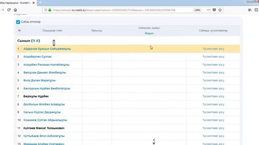Open student Досбосын Әлибек in row 8
The height and width of the screenshot is (145, 259).
[44, 104]
